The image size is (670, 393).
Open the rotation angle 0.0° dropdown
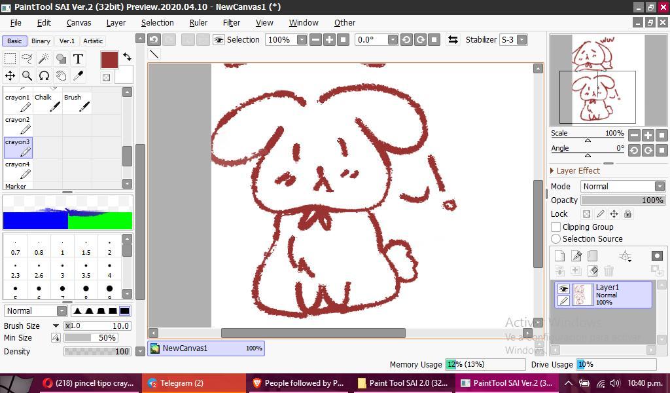click(x=393, y=40)
